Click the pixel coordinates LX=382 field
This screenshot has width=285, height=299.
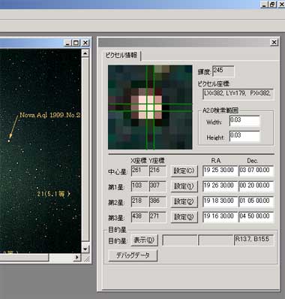238,94
